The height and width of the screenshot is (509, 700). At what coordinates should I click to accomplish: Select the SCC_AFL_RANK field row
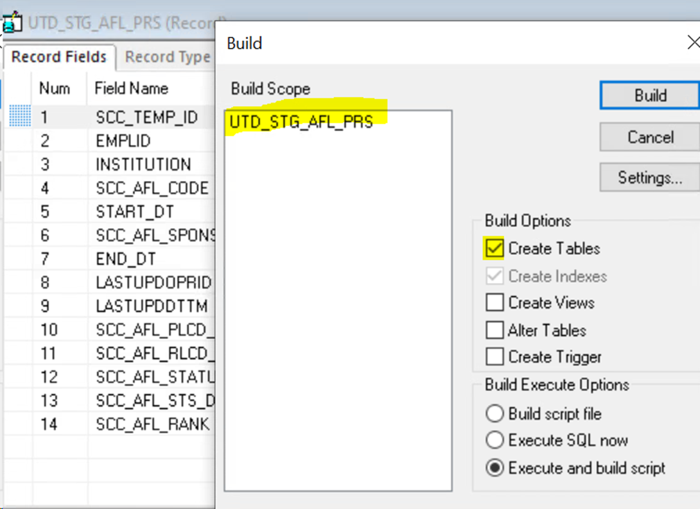152,424
